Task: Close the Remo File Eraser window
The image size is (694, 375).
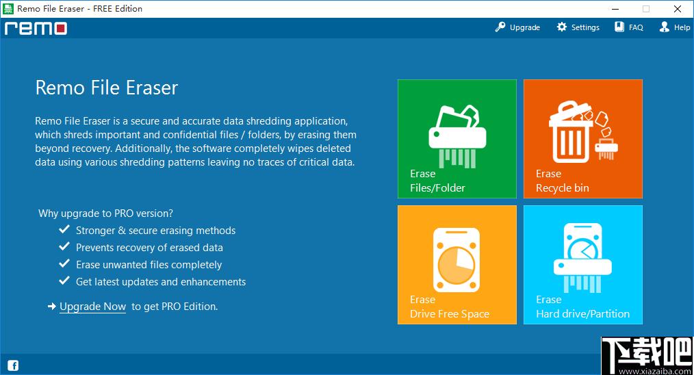Action: [x=677, y=9]
